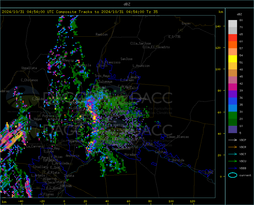Click the L_Vegas label

36,119
